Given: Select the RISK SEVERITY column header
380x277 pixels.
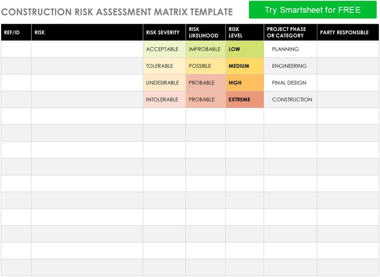Looking at the screenshot, I should click(164, 32).
